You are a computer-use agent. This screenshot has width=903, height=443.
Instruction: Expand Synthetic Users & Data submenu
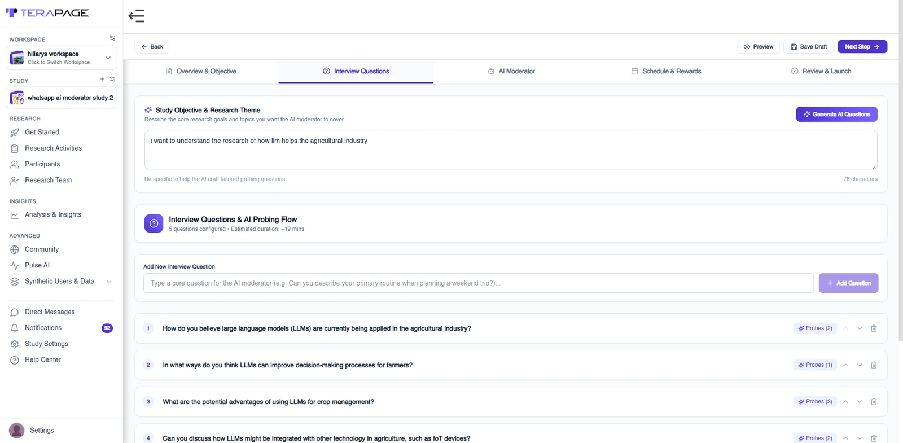pyautogui.click(x=109, y=282)
